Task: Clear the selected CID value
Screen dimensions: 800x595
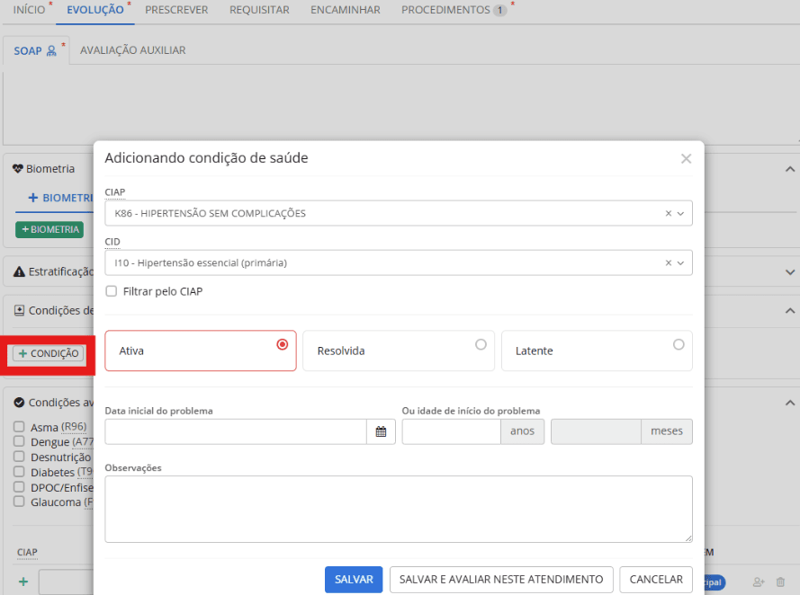Action: coord(668,263)
